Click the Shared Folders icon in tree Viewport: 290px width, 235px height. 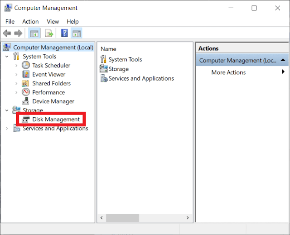pyautogui.click(x=25, y=83)
